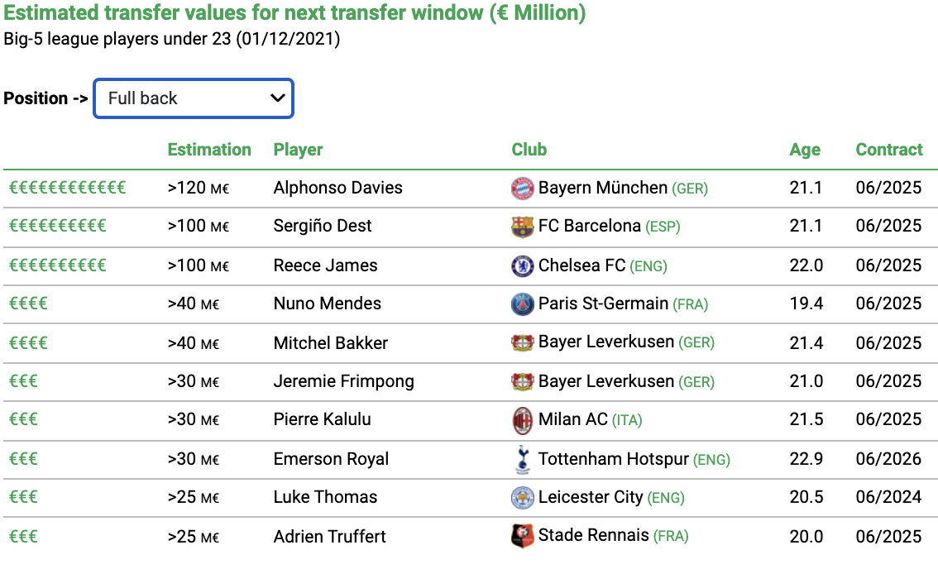Click the chevron arrow in Position selector
Screen dimensions: 938x569
point(277,98)
